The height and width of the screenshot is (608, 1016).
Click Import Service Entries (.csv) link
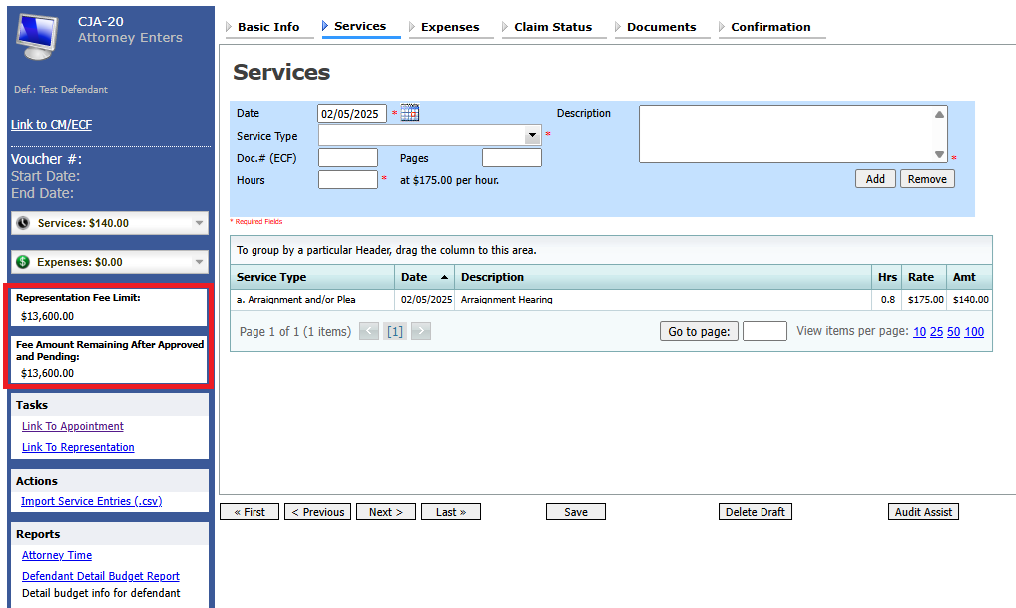pyautogui.click(x=91, y=501)
